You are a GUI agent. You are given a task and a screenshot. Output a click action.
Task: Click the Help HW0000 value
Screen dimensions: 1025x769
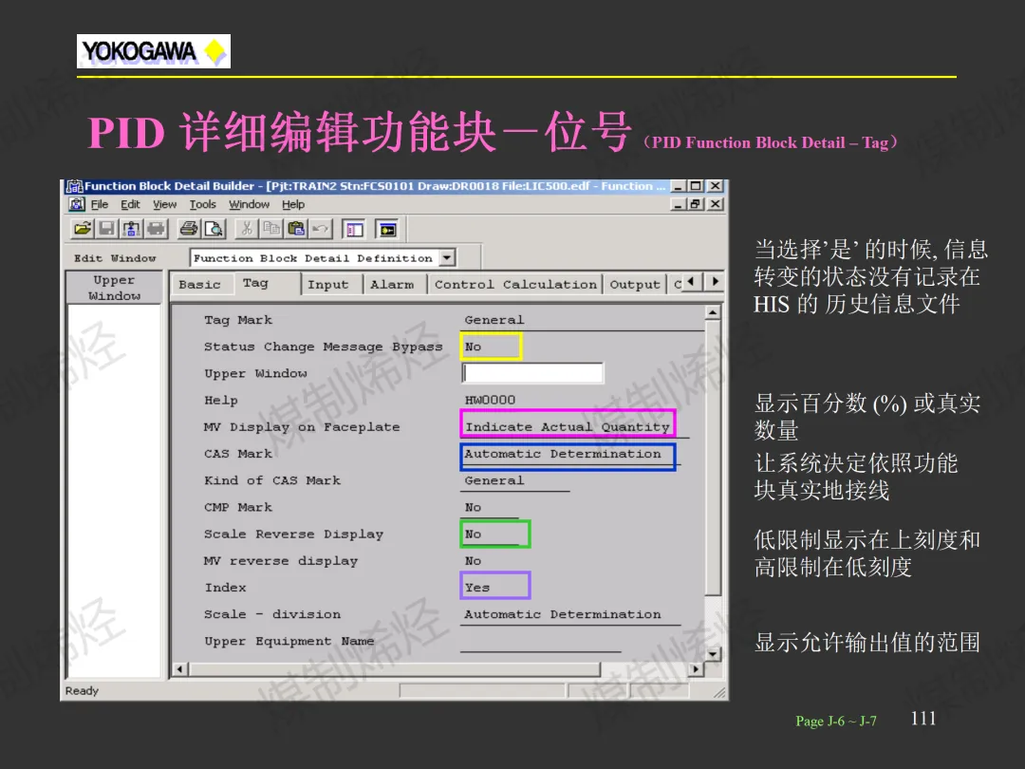[x=491, y=401]
